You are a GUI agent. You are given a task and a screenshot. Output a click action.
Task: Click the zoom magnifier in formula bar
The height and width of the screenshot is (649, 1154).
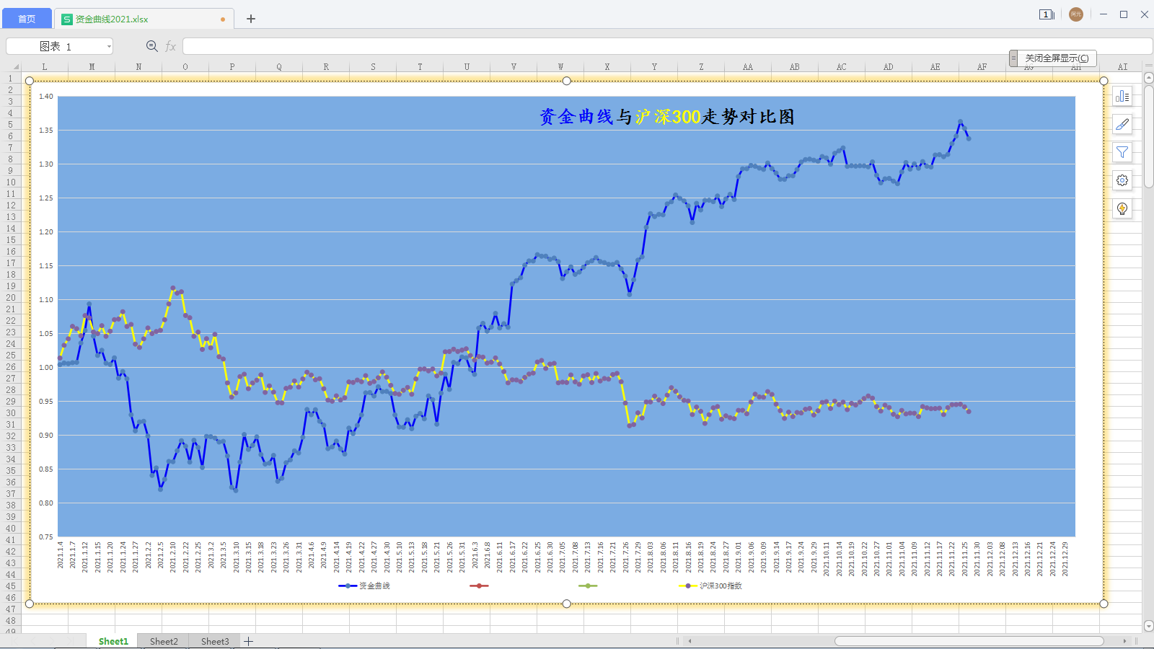point(152,46)
